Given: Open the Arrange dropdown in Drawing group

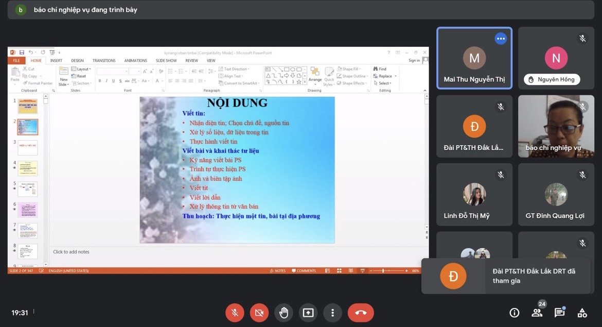Looking at the screenshot, I should pyautogui.click(x=315, y=75).
